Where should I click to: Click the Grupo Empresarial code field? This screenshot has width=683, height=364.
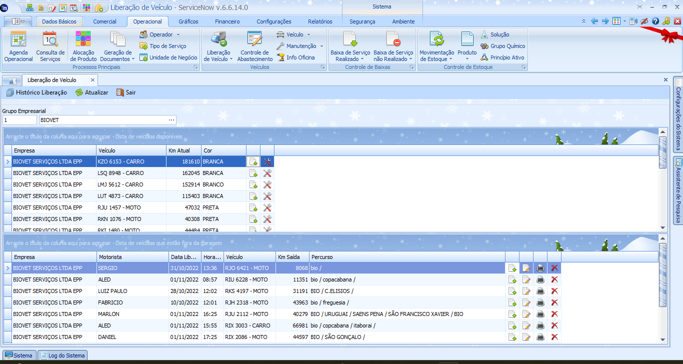tap(19, 120)
